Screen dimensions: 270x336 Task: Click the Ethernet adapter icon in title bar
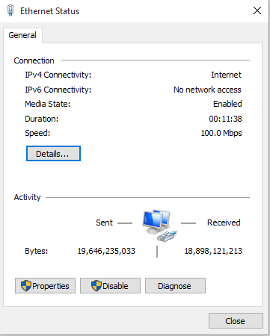point(10,10)
